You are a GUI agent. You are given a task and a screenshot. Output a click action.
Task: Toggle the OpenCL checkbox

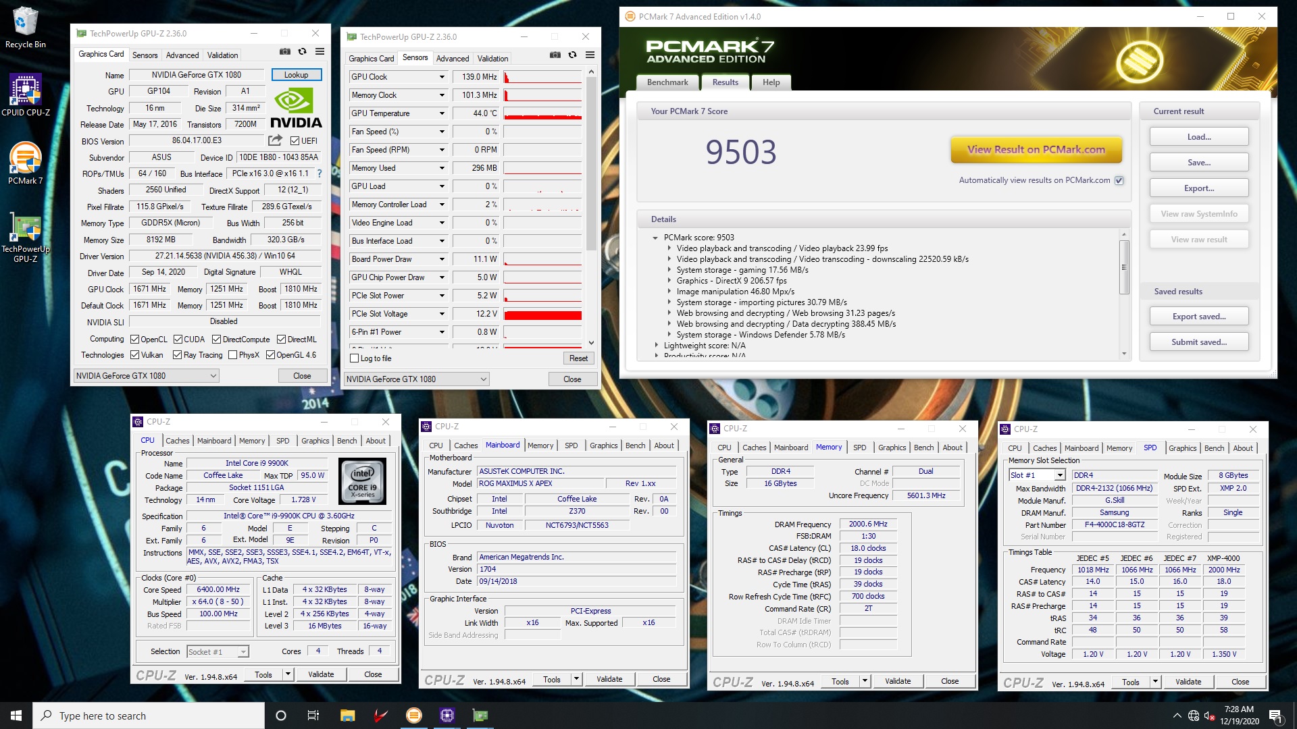pos(134,340)
